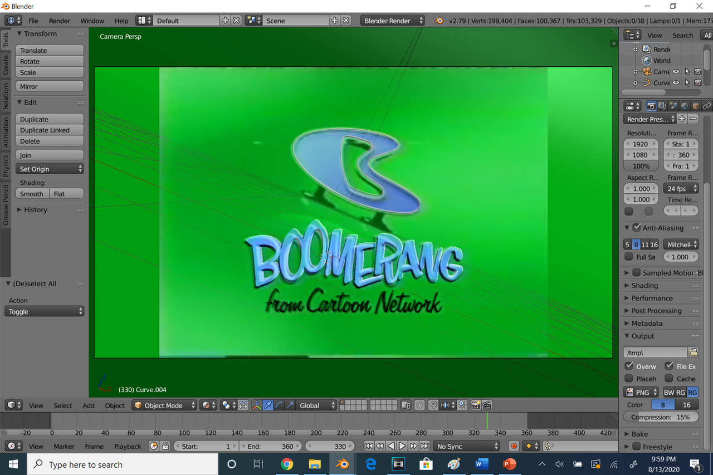
Task: Toggle automatic keyframe record button
Action: point(514,446)
